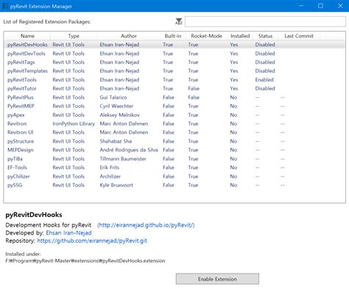Open the Ehsan Iran-Nejad developer link
The image size is (349, 289).
coord(68,233)
